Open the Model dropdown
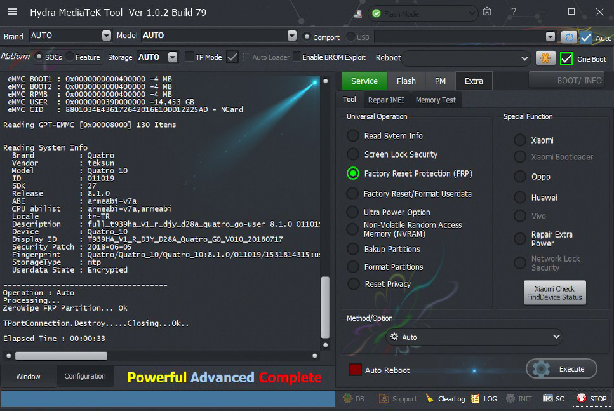The width and height of the screenshot is (614, 411). tap(291, 36)
